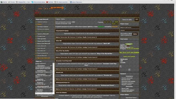Open Текстур паки navigation item
Screen dimensions: 176x99
42,39
